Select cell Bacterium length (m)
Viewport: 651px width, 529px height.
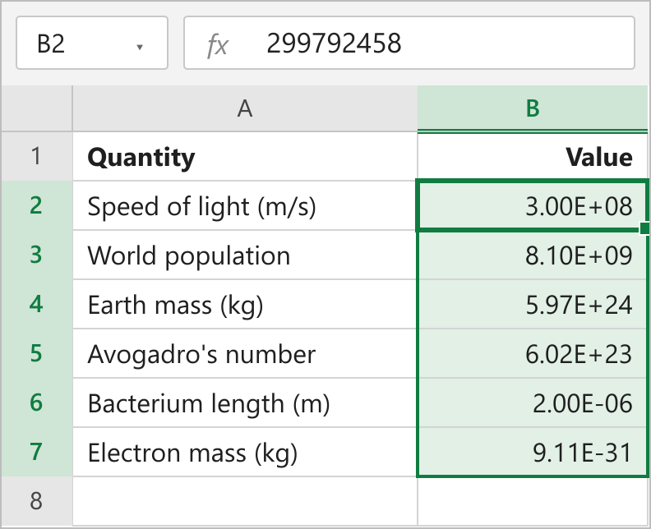(x=245, y=402)
